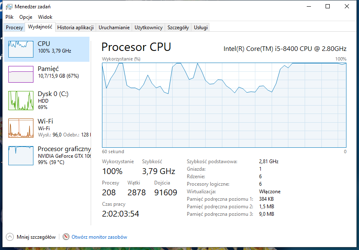The height and width of the screenshot is (250, 359).
Task: Select the Pamięć memory graph thumbnail
Action: point(21,74)
